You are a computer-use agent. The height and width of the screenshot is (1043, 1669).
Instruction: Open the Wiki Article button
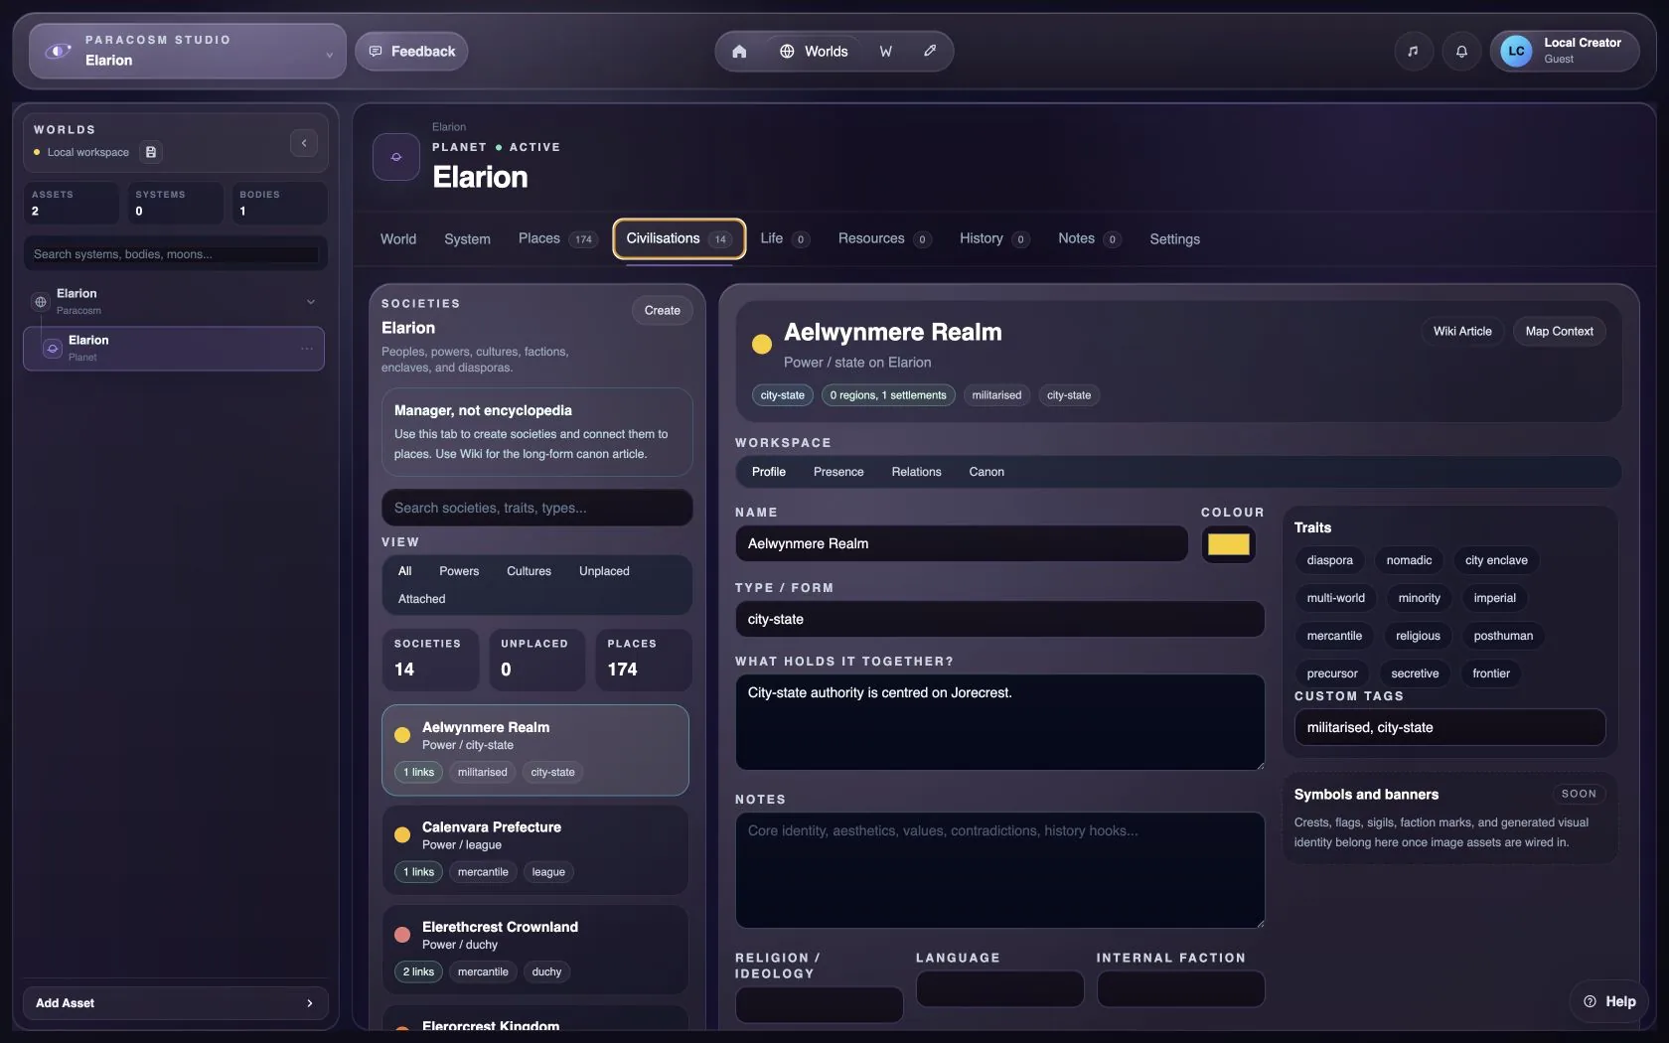pos(1462,332)
